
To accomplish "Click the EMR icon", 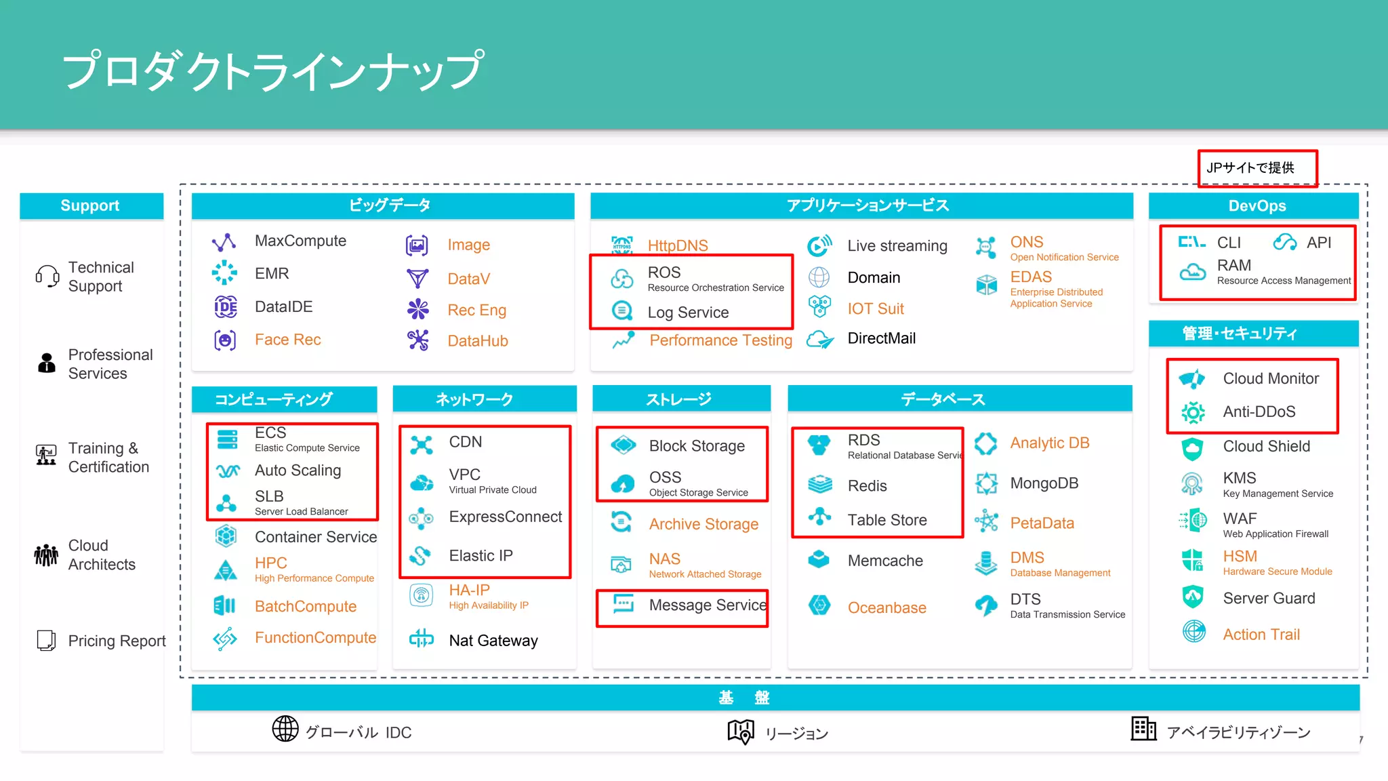I will [224, 273].
